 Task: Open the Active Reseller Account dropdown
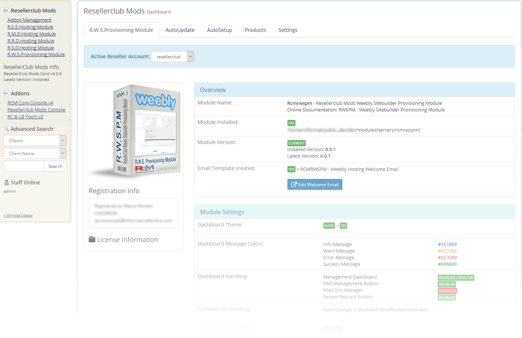(x=172, y=56)
